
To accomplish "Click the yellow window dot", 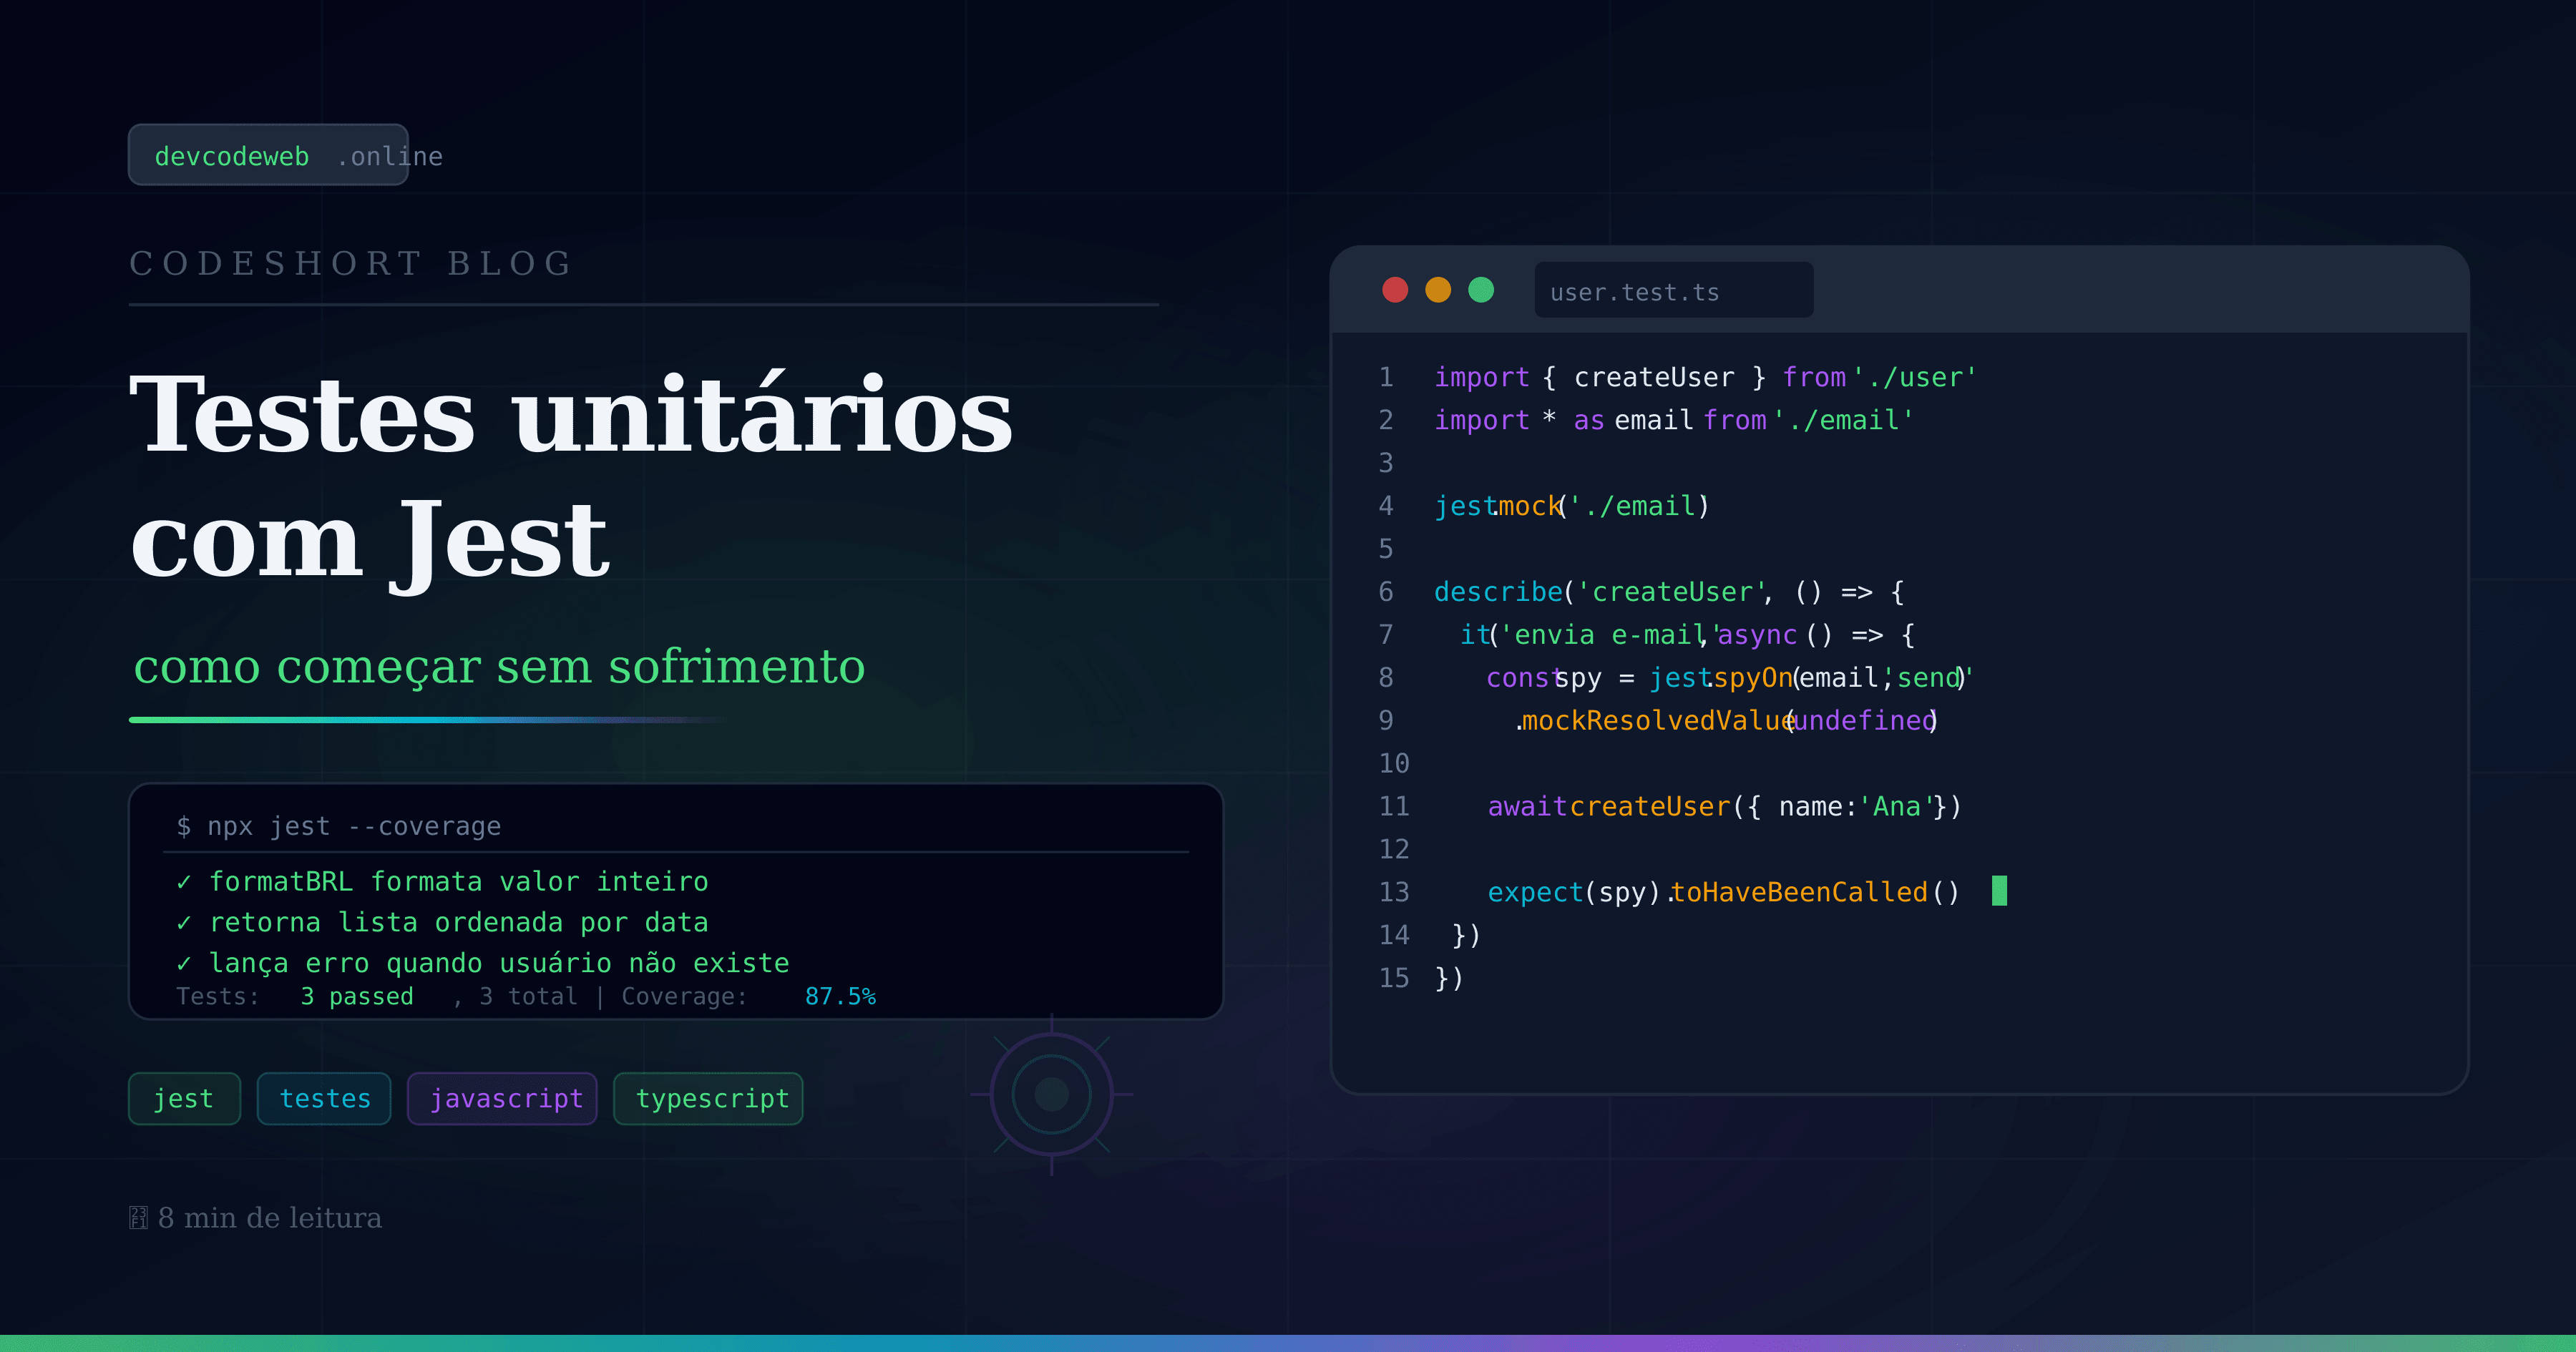I will coord(1438,290).
